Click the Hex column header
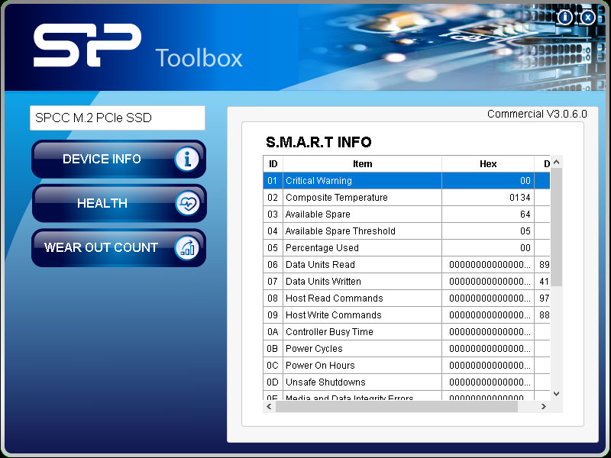Viewport: 611px width, 458px height. [488, 164]
